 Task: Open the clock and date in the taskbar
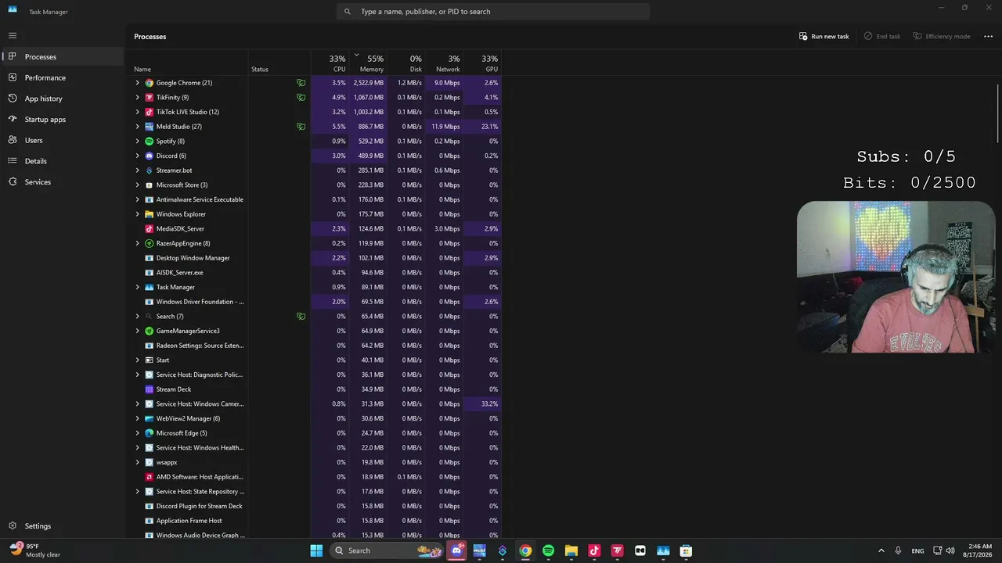(979, 550)
